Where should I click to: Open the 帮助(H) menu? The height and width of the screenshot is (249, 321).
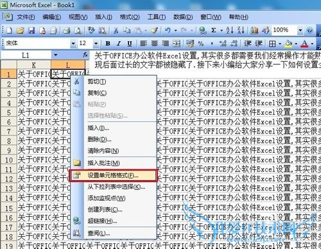[239, 17]
